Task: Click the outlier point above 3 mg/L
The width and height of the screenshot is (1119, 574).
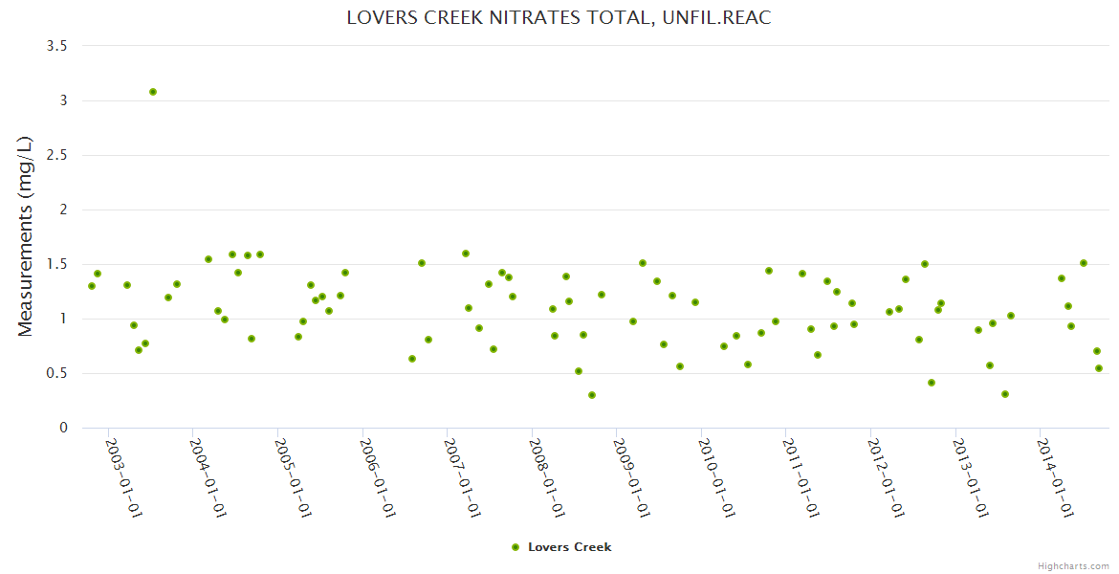Action: click(153, 92)
